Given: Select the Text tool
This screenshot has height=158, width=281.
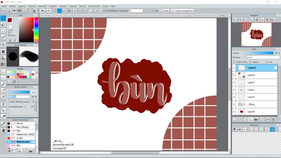Looking at the screenshot, I should pos(3,104).
